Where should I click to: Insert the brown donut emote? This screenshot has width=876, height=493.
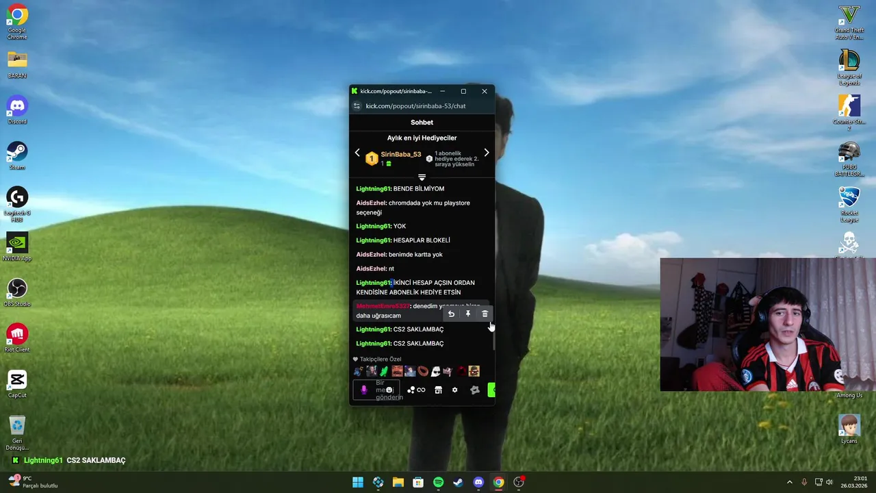point(423,371)
